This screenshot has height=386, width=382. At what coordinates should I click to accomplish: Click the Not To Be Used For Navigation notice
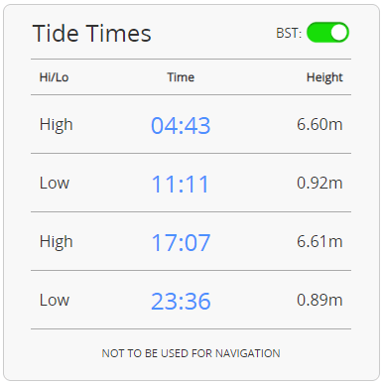pyautogui.click(x=191, y=353)
